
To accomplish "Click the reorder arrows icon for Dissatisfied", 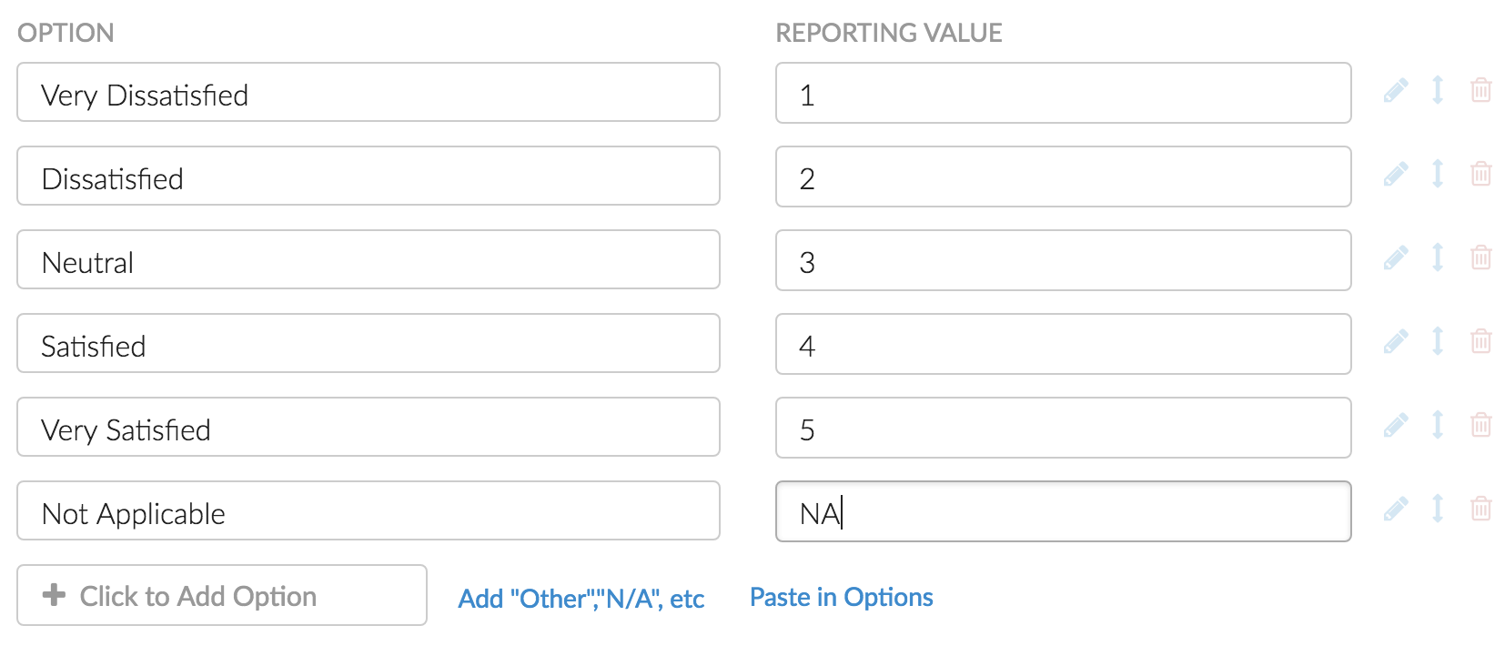I will pos(1438,174).
